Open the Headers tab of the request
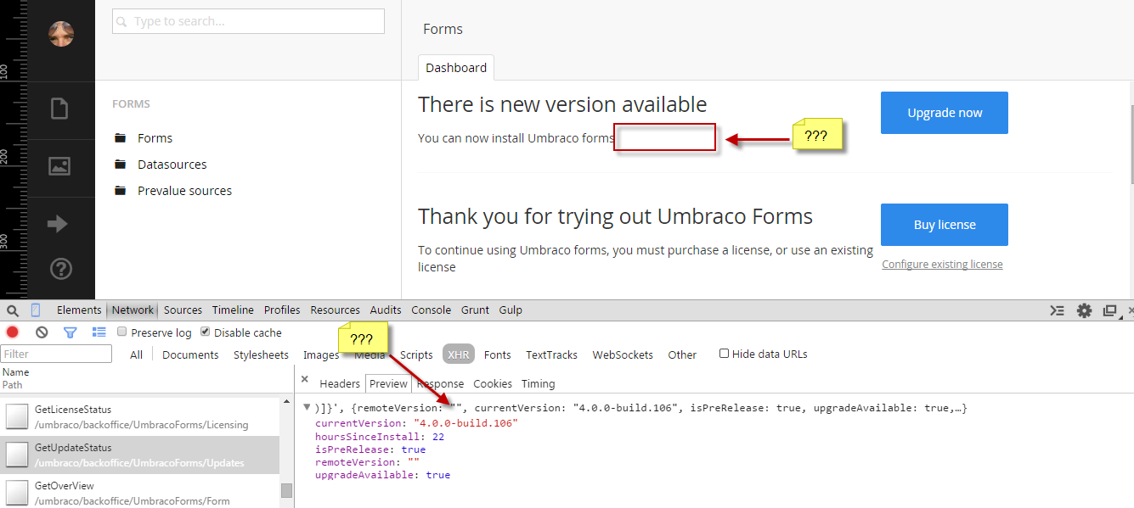Screen dimensions: 1134x508 tap(340, 384)
